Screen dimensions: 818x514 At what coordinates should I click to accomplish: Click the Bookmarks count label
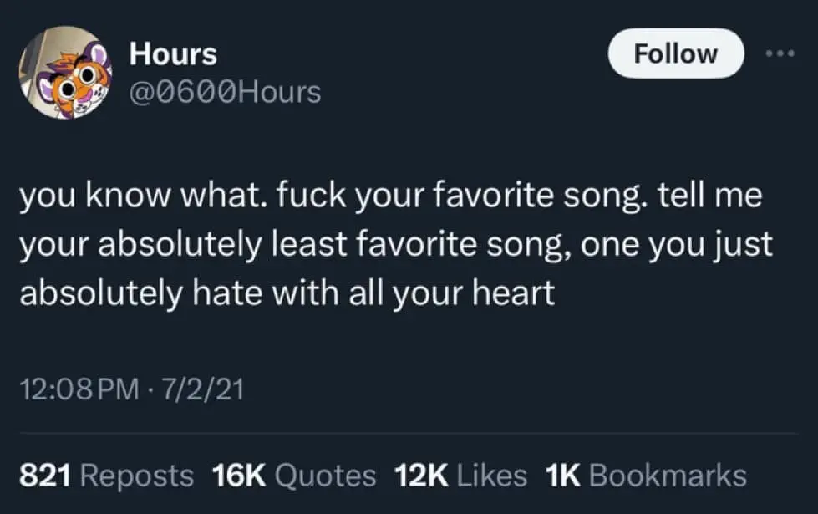click(668, 476)
